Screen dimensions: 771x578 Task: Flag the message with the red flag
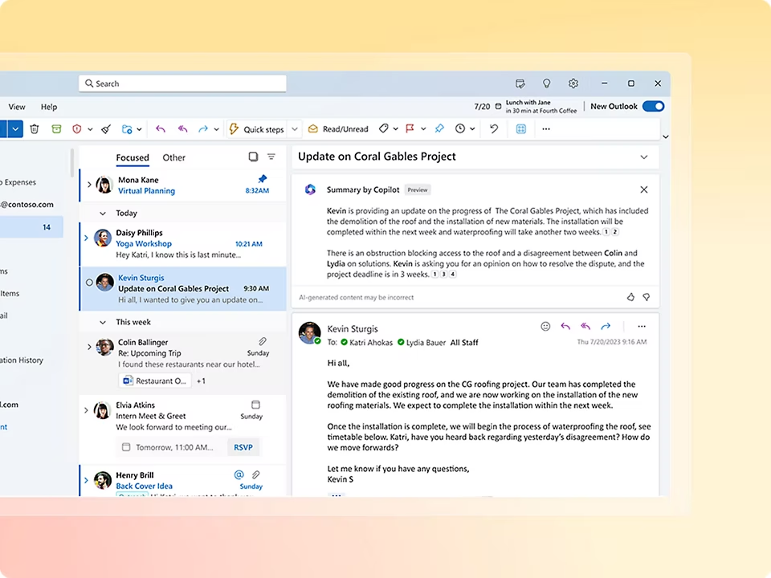(410, 128)
